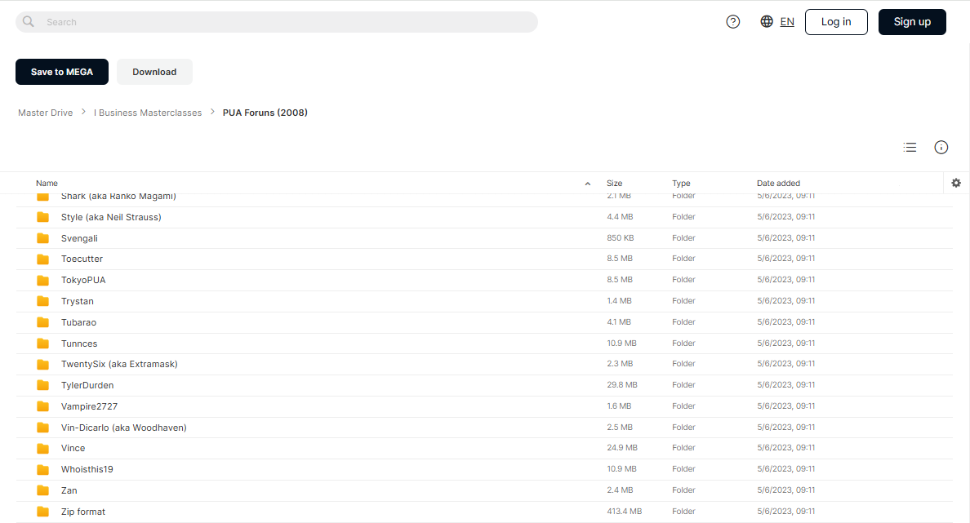Screen dimensions: 970x523
Task: Click the Zip format folder icon
Action: coord(42,512)
